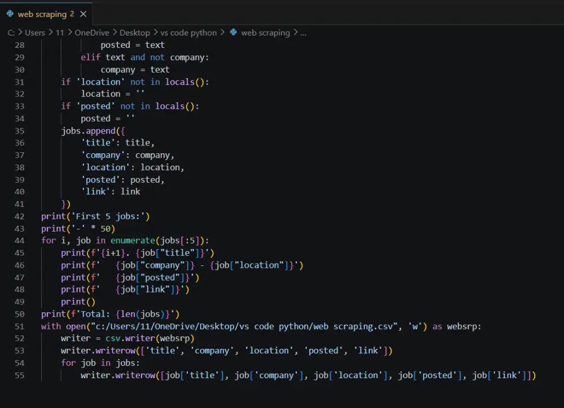Click "'posted': posted," dictionary entry
The image size is (564, 408).
pyautogui.click(x=122, y=179)
